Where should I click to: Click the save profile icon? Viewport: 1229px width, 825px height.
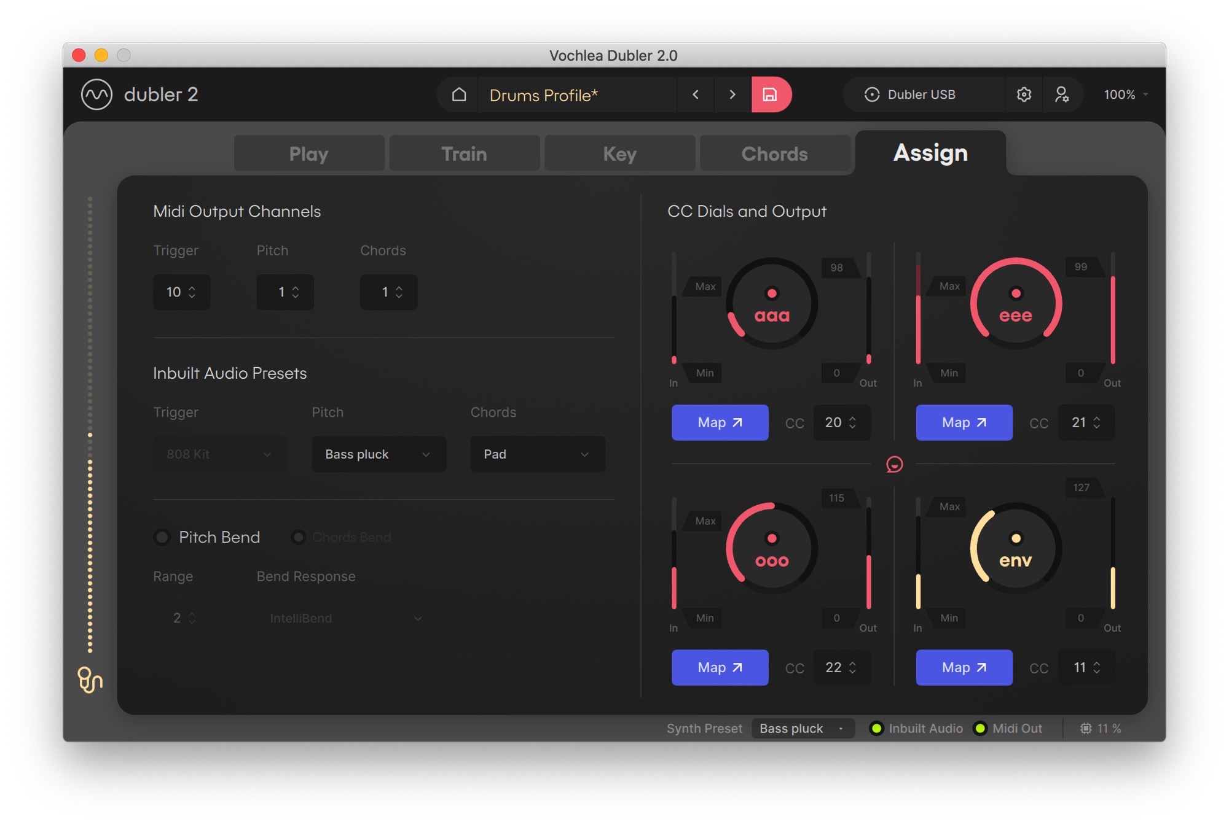[770, 94]
